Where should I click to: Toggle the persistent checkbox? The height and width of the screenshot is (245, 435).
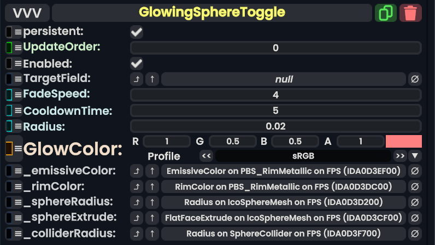pyautogui.click(x=137, y=32)
